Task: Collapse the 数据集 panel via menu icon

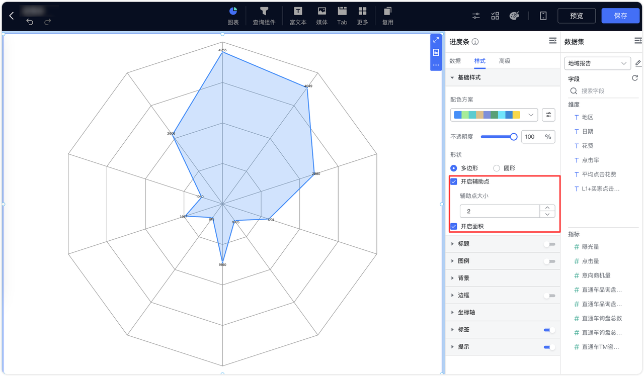Action: 638,41
